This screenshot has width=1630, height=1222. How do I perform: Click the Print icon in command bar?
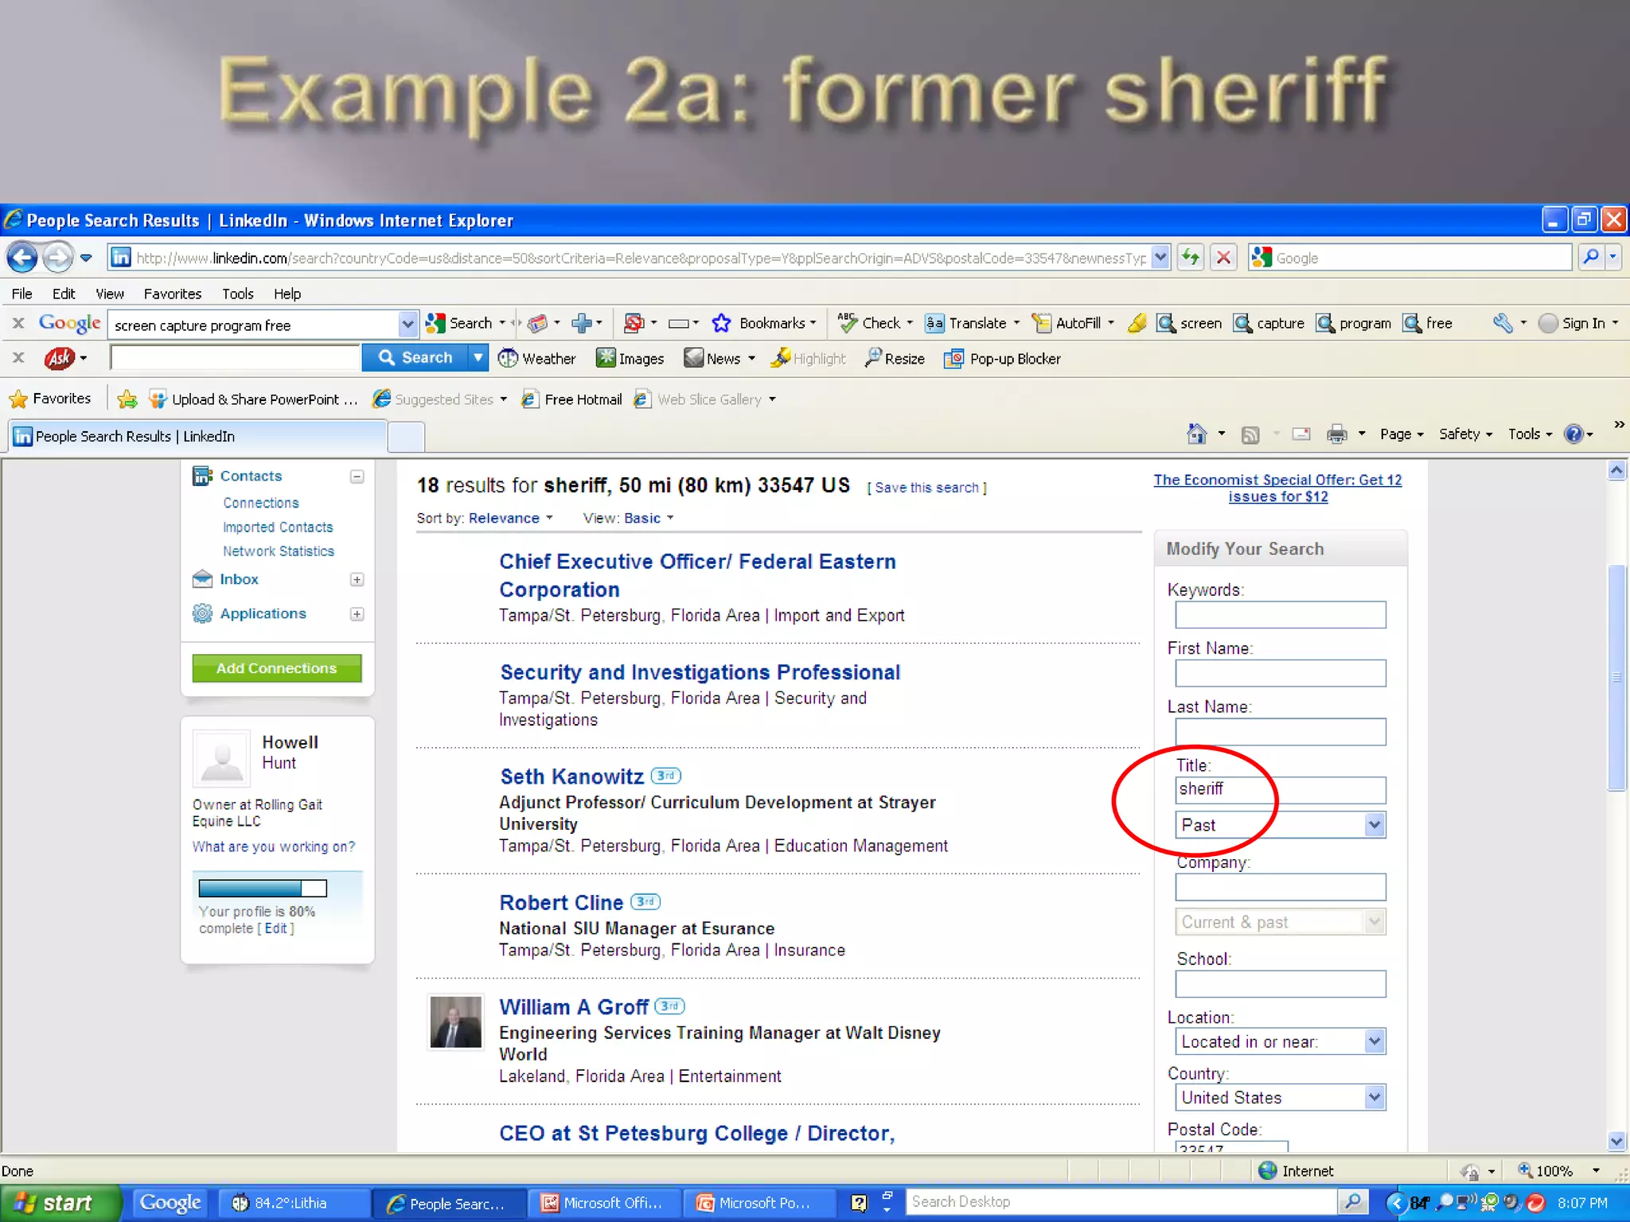[x=1337, y=434]
